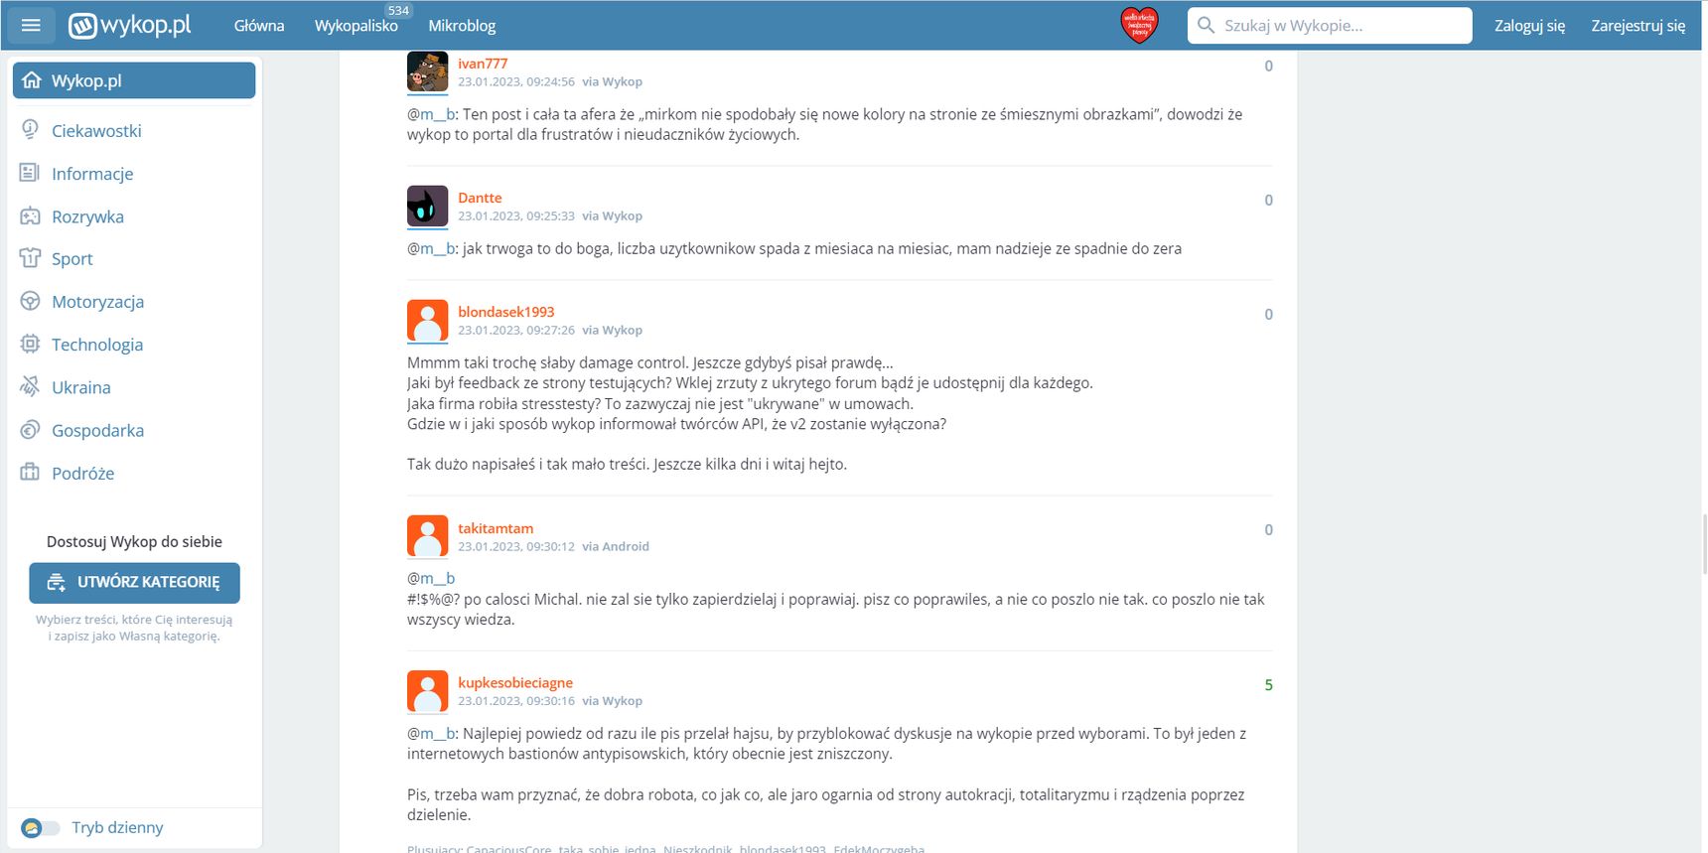Open the Wykopalisko tab

356,26
